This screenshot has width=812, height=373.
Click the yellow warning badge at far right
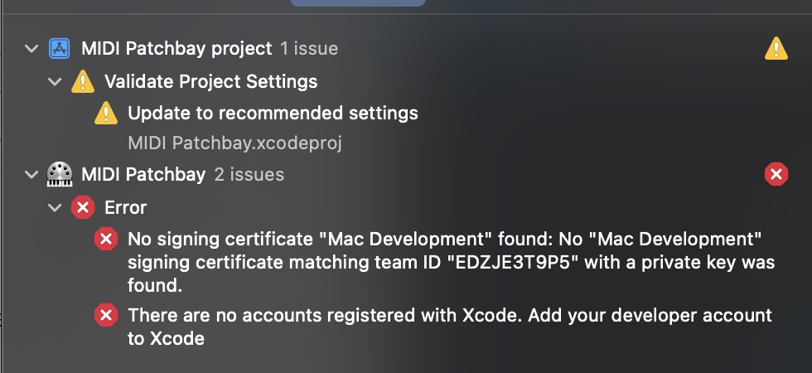pyautogui.click(x=776, y=49)
